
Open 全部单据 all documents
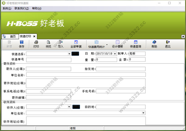pos(76,44)
